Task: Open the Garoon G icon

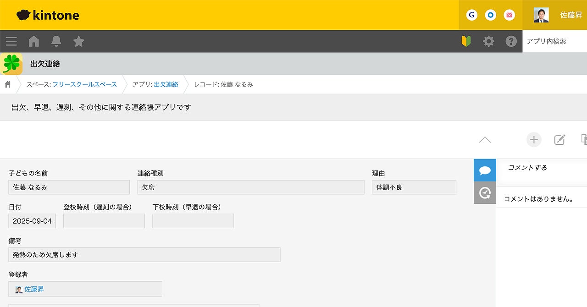Action: (x=471, y=15)
